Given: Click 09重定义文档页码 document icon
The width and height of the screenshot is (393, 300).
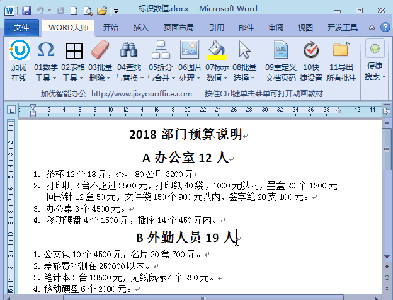Looking at the screenshot, I should click(x=281, y=49).
